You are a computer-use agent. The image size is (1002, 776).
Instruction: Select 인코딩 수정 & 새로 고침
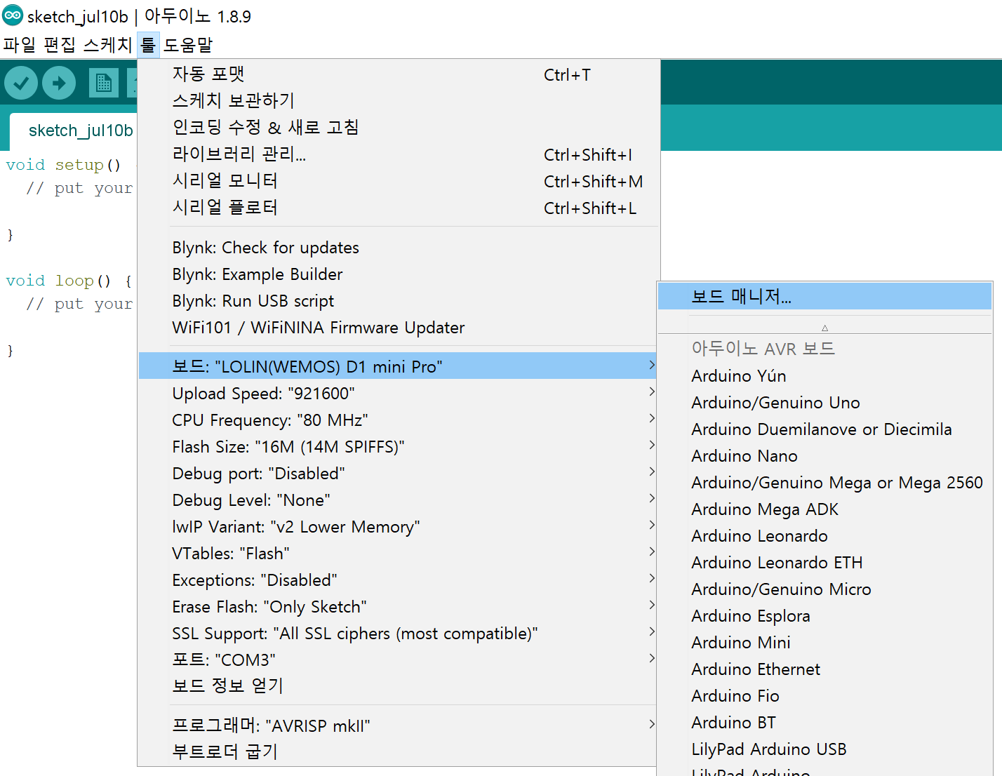[x=398, y=128]
